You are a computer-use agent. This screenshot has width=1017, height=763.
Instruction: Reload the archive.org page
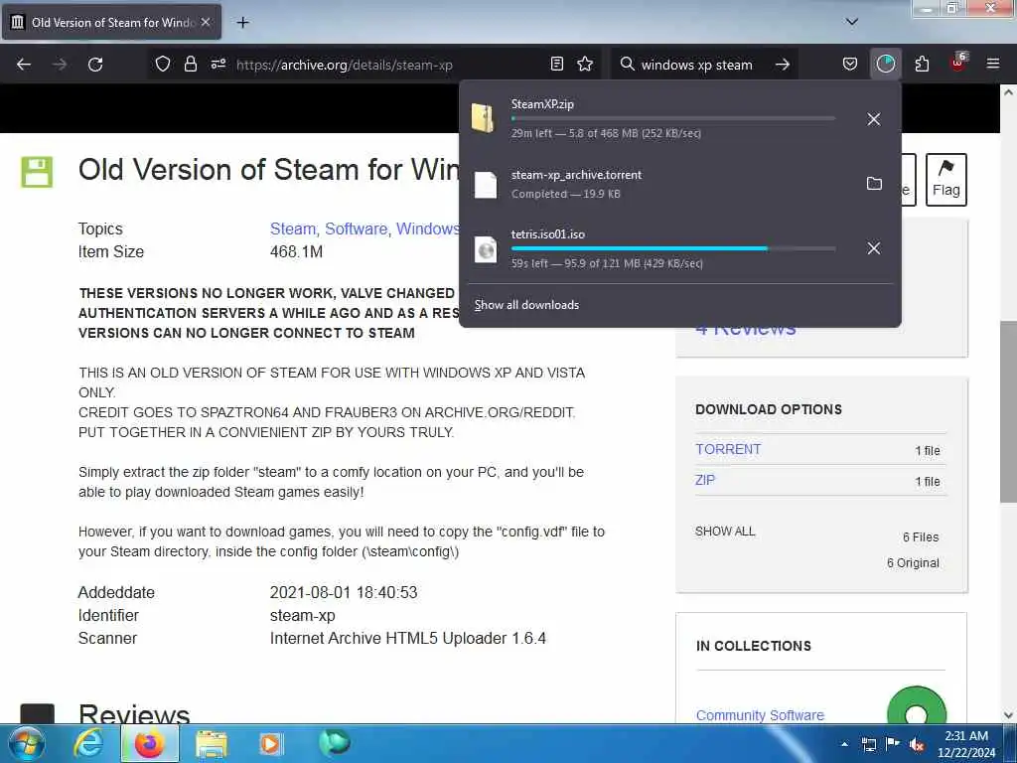95,65
